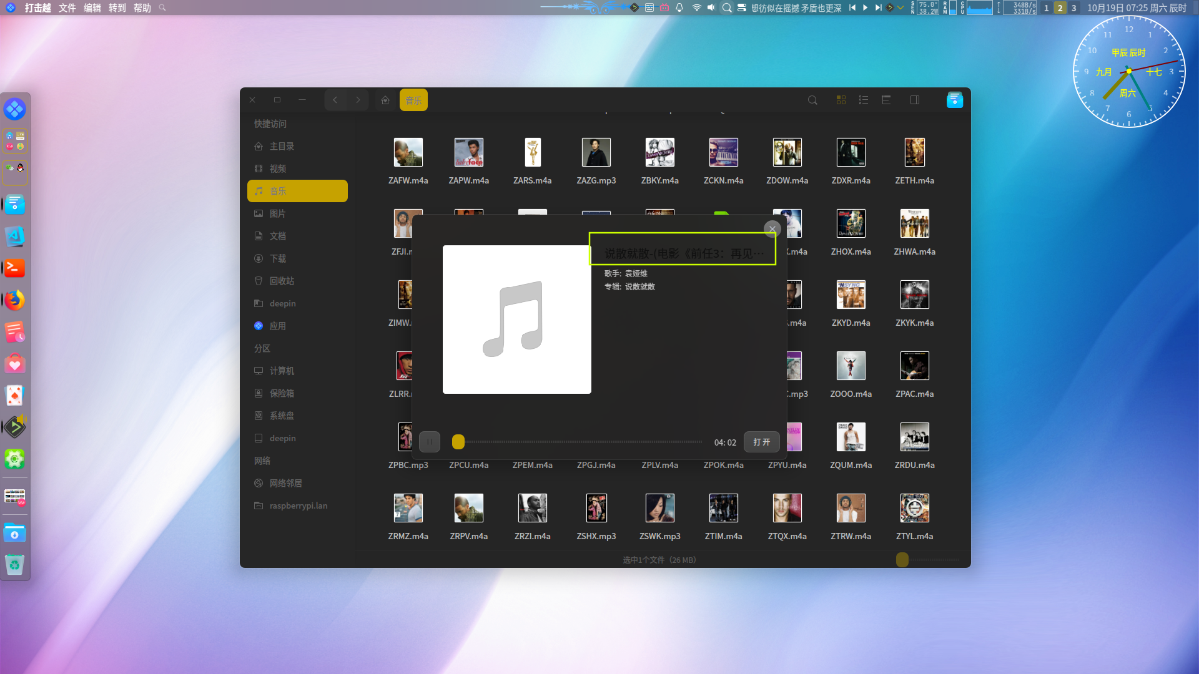
Task: Open 网络邻居 in the sidebar
Action: point(297,483)
